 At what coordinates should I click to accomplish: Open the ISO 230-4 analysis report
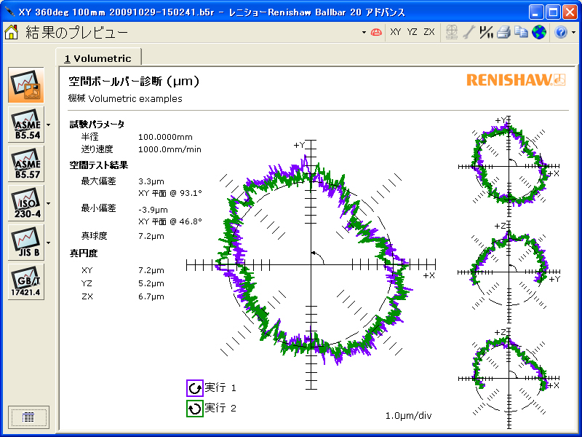pyautogui.click(x=26, y=203)
